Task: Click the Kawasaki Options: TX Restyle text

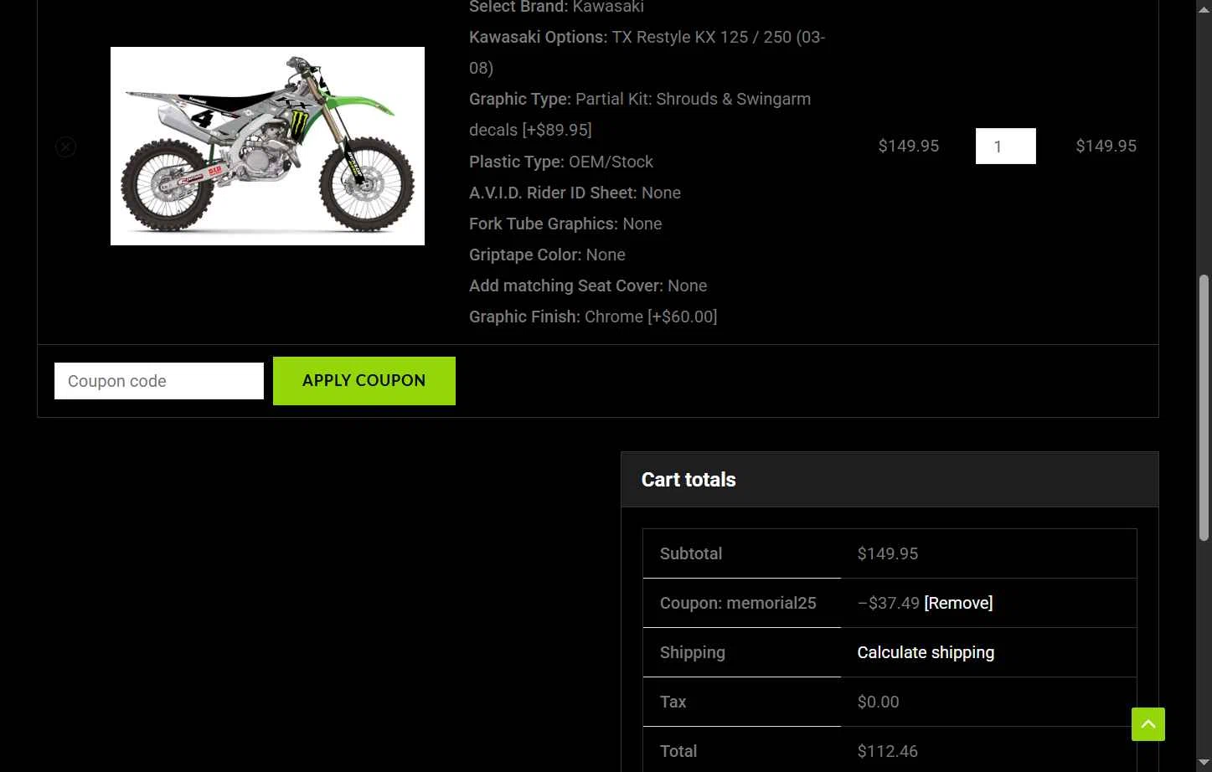Action: (647, 52)
